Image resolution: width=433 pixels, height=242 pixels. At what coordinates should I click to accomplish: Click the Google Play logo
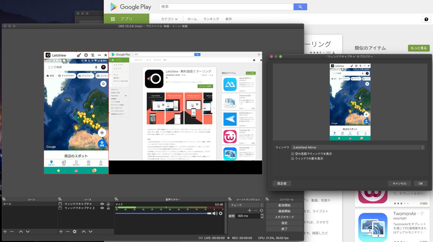131,6
